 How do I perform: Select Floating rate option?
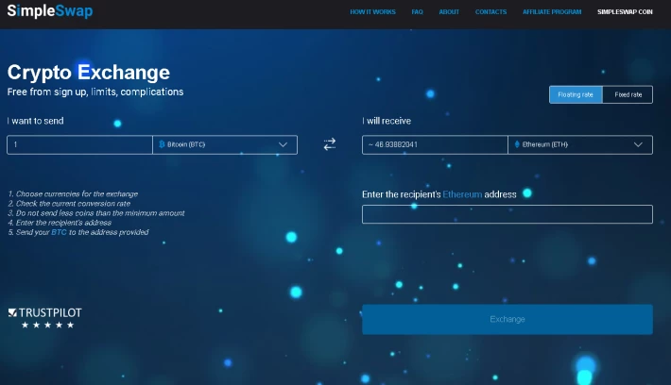coord(576,94)
